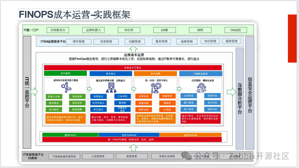Click the blue 成本盘点 header
Viewport: 299px width, 168px height.
point(111,74)
